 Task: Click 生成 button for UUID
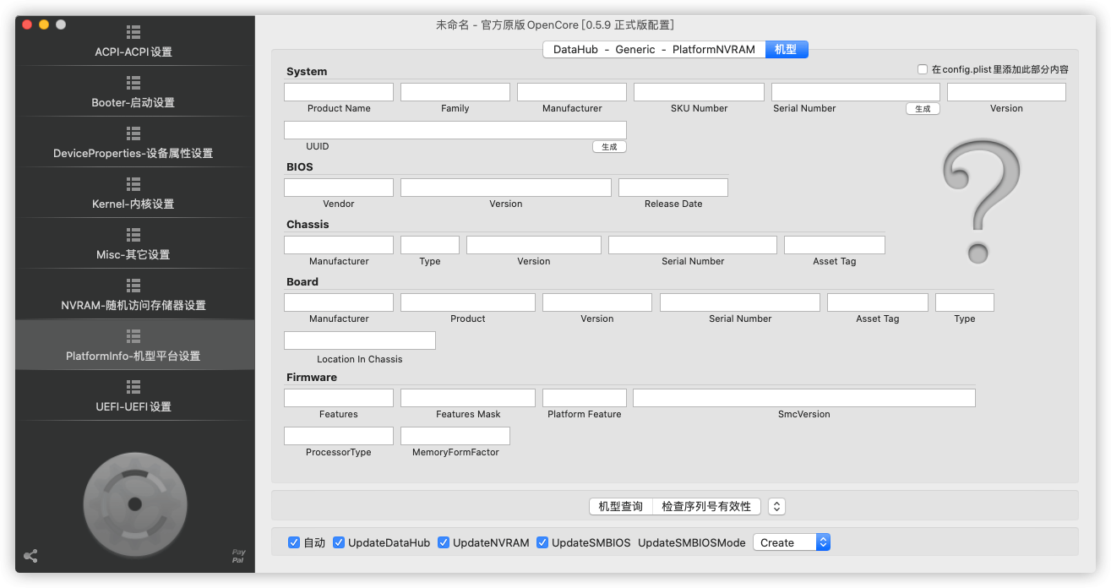point(609,147)
